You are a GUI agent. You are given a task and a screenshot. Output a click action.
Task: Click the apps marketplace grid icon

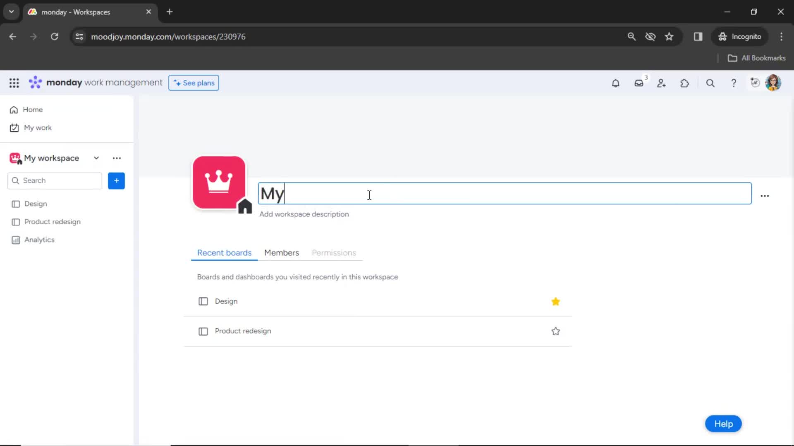click(14, 83)
